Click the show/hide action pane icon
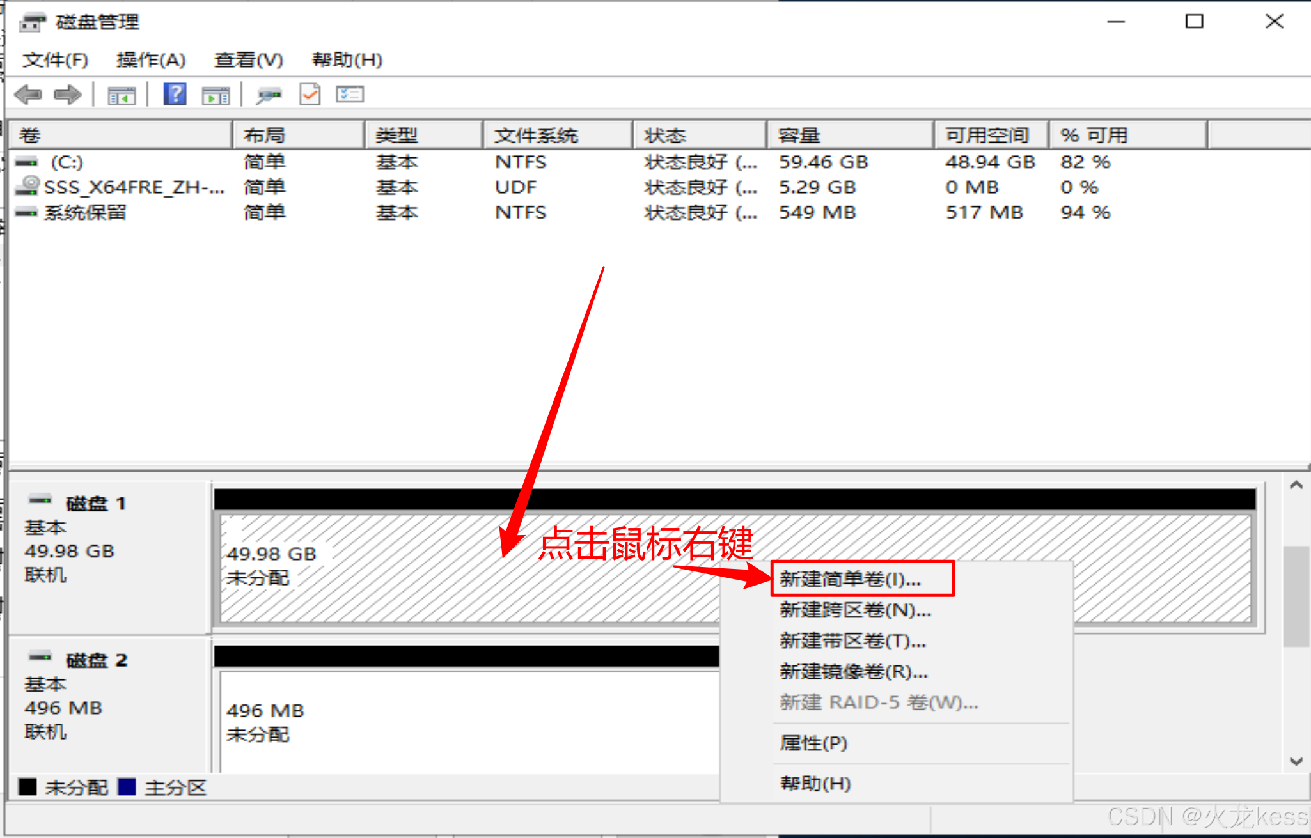The width and height of the screenshot is (1311, 838). click(216, 96)
